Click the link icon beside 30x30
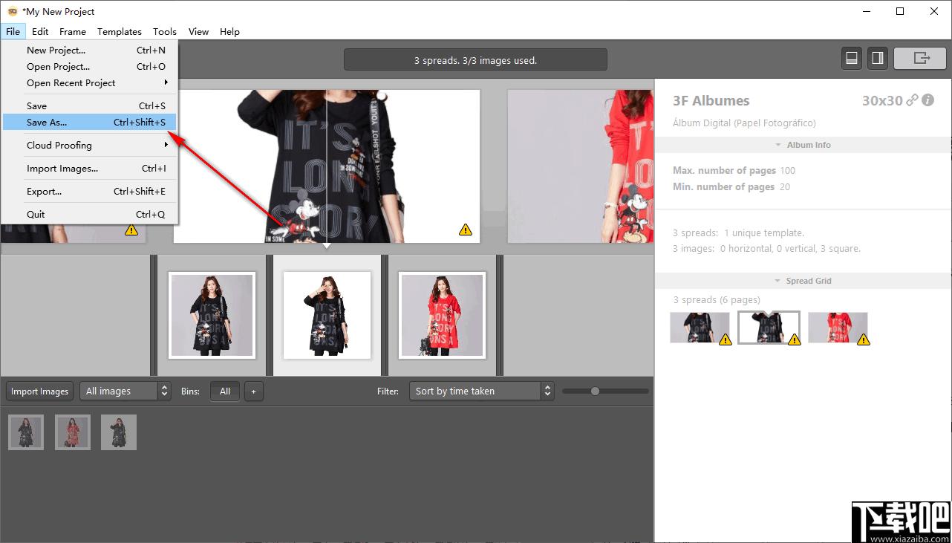The height and width of the screenshot is (543, 952). tap(912, 100)
